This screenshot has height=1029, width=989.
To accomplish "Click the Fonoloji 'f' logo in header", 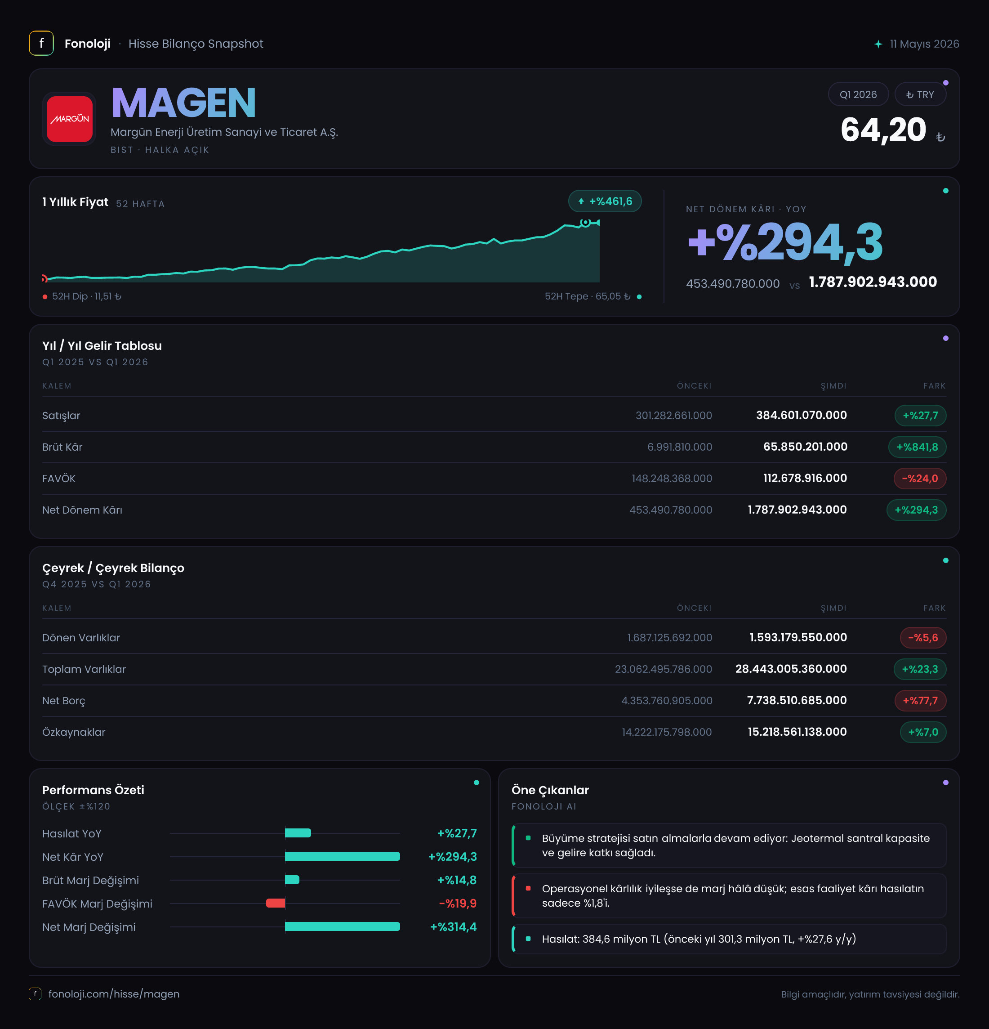I will coord(41,43).
